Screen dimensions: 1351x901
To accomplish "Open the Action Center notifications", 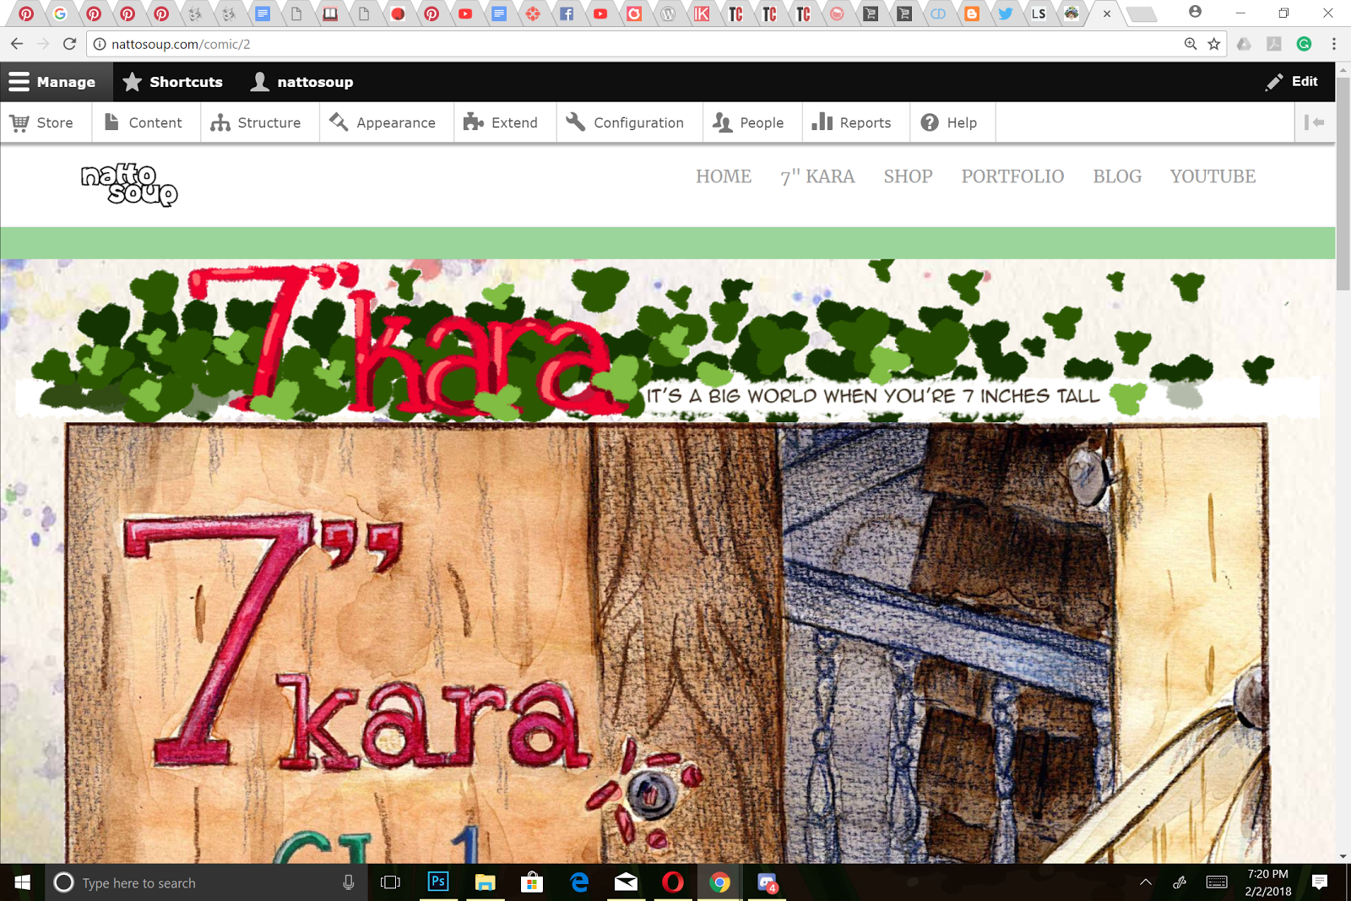I will click(1320, 882).
